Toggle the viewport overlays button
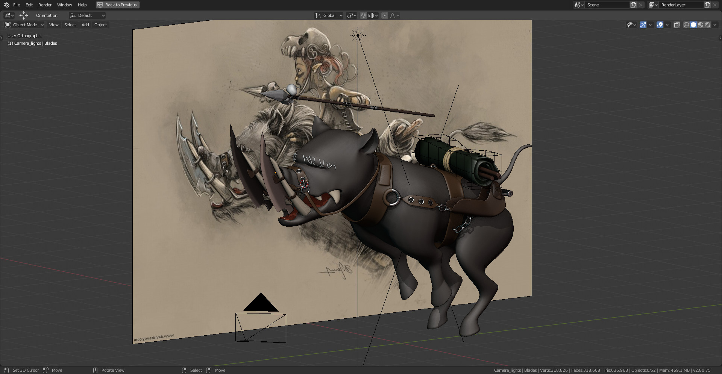 [x=660, y=25]
